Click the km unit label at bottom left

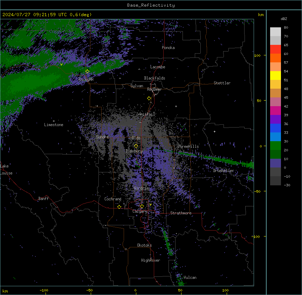[x=5, y=291]
